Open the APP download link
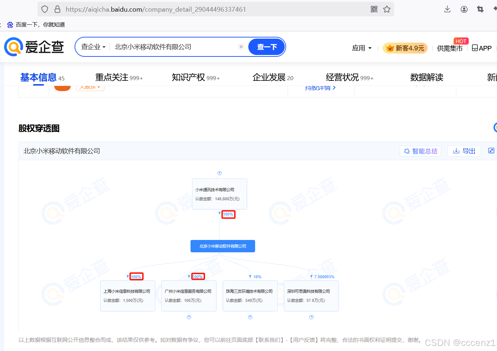This screenshot has width=497, height=351. click(482, 48)
